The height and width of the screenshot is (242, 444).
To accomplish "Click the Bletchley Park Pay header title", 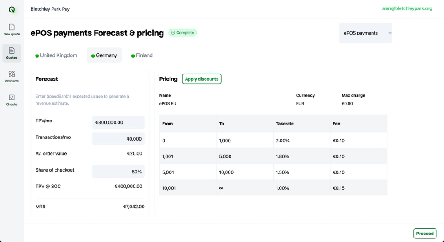I will [50, 9].
